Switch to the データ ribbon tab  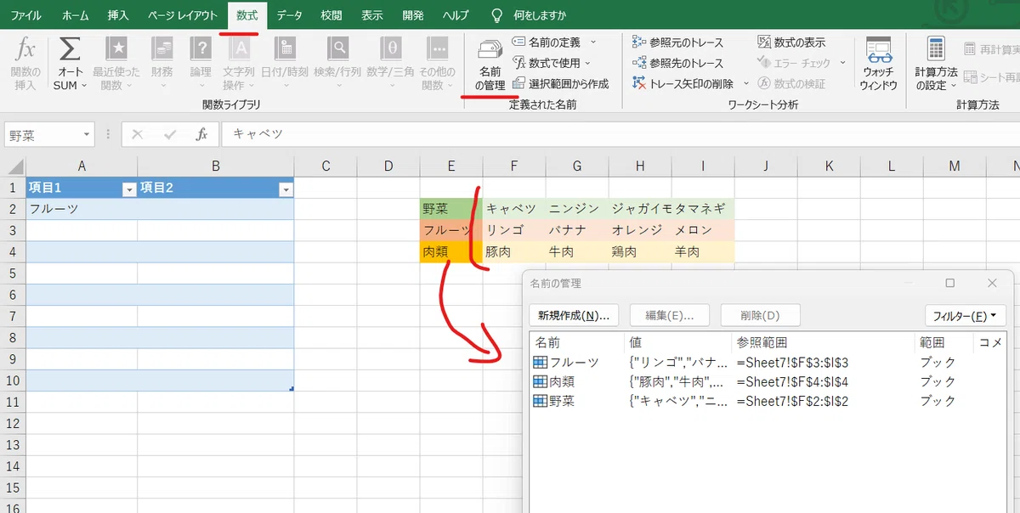tap(289, 15)
